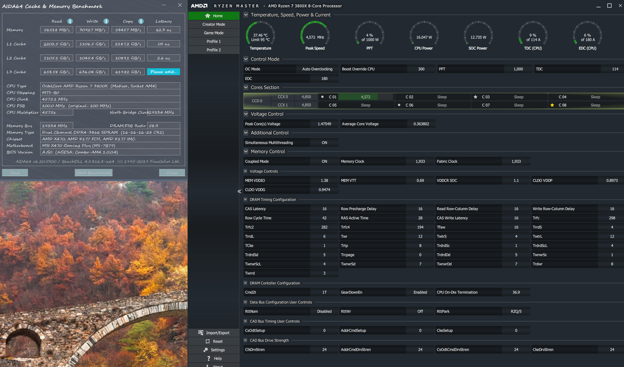624x367 pixels.
Task: Open Profile 2
Action: [x=214, y=50]
